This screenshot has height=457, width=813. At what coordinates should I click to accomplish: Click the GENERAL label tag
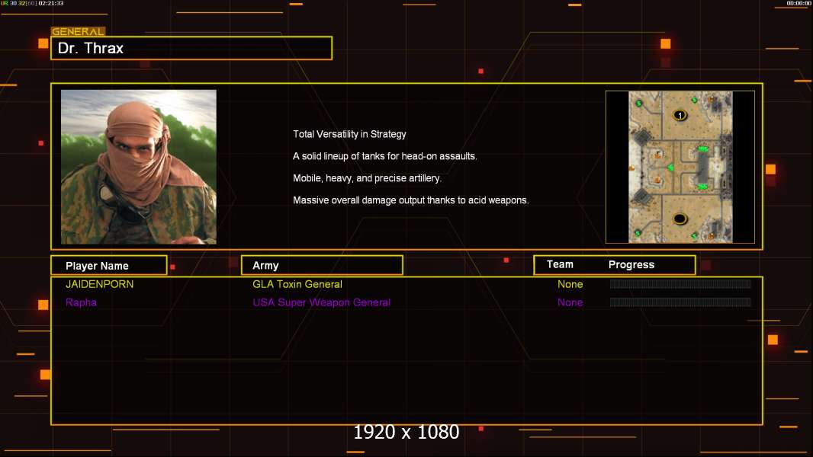pos(79,31)
